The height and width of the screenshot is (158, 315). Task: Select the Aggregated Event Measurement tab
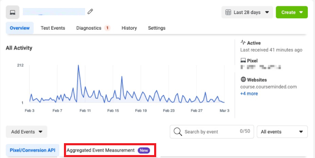(101, 150)
